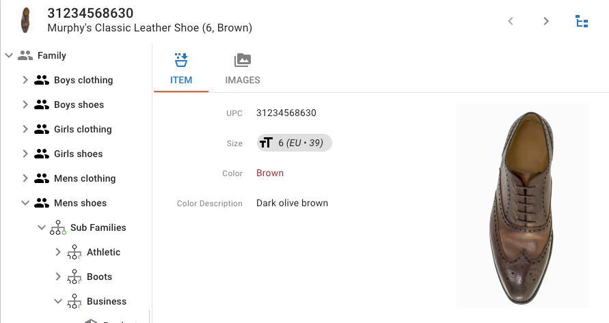Collapse the Business sub family
The height and width of the screenshot is (323, 609).
pyautogui.click(x=58, y=301)
